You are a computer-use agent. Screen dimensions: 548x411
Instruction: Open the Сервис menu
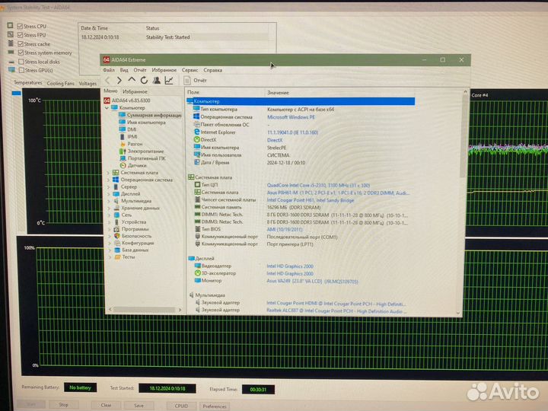click(x=190, y=70)
